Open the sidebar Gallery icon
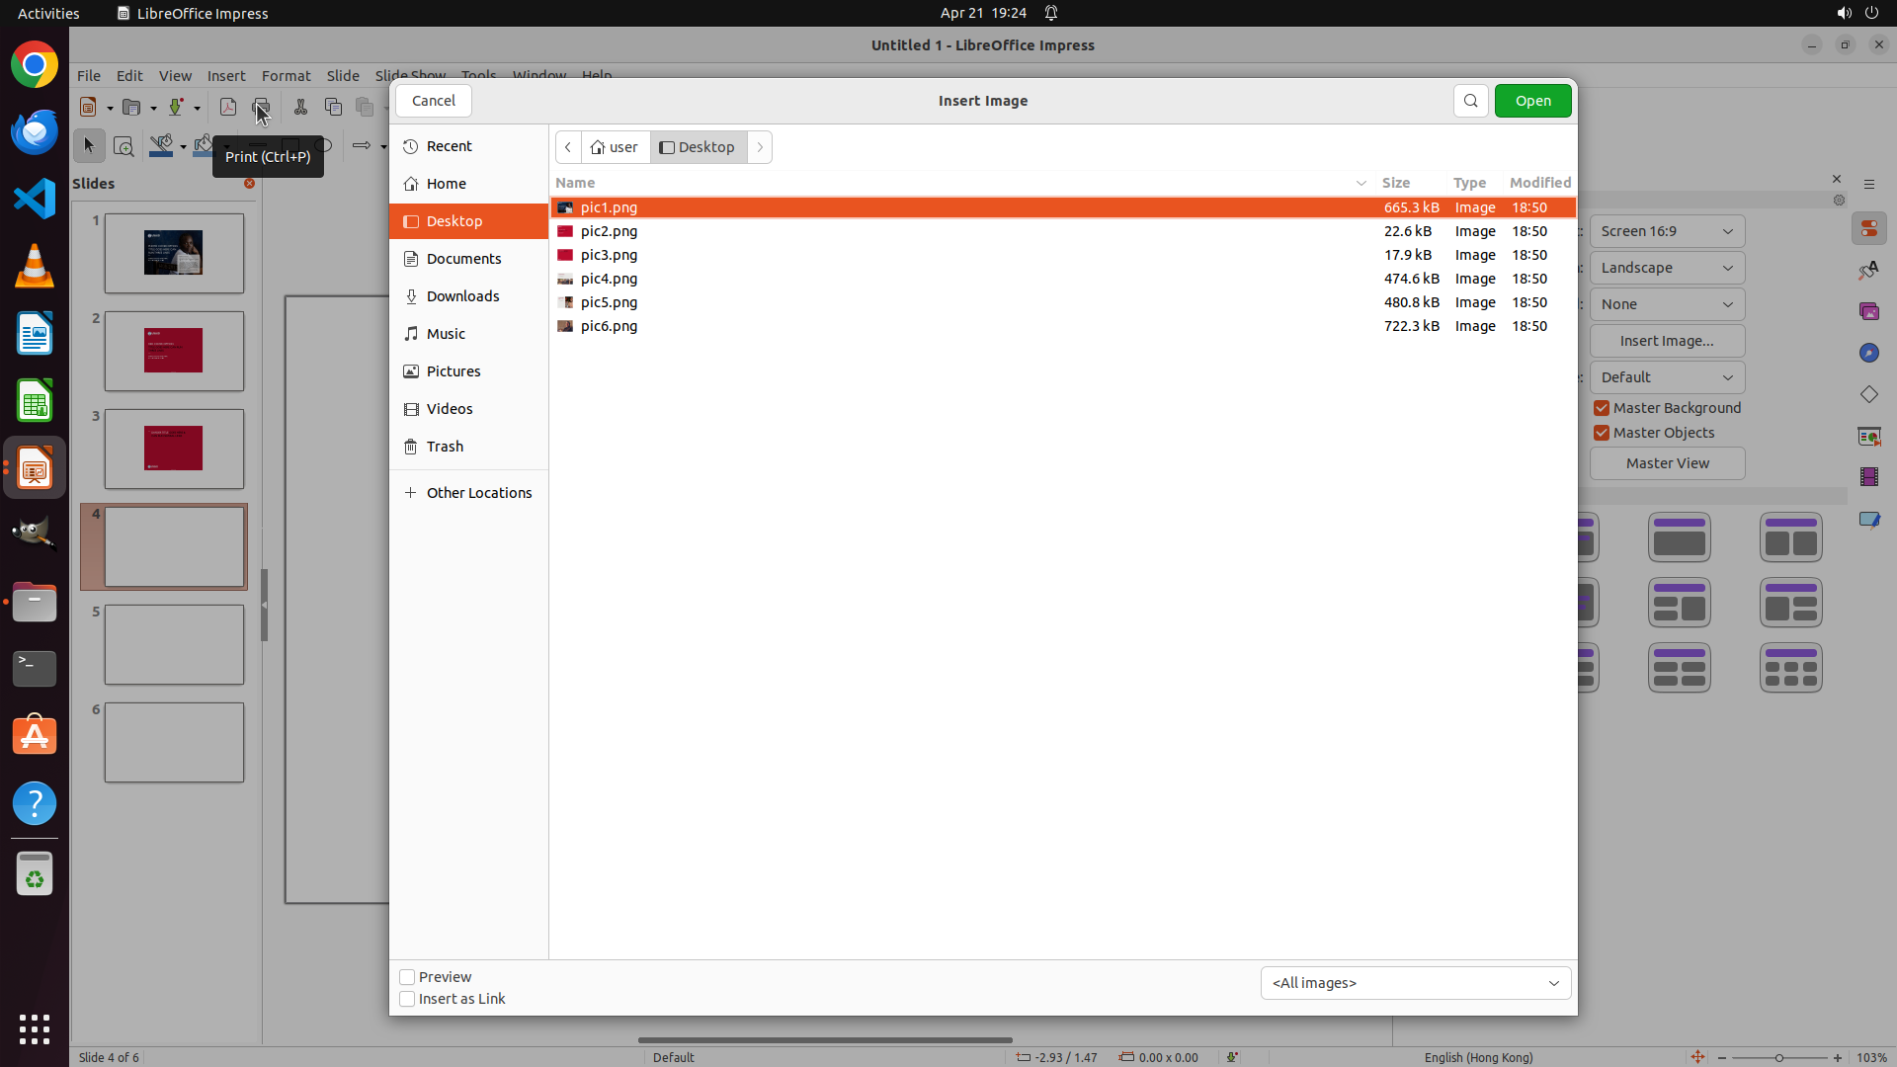Screen dimensions: 1897x1067 (x=1868, y=312)
